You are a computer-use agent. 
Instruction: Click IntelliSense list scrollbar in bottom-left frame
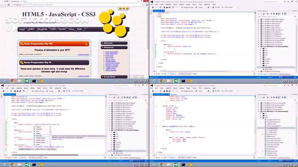(50, 136)
